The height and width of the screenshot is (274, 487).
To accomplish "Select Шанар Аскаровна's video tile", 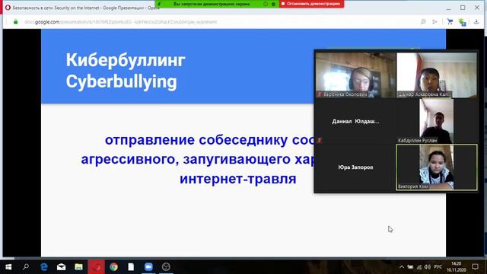I will coord(437,75).
